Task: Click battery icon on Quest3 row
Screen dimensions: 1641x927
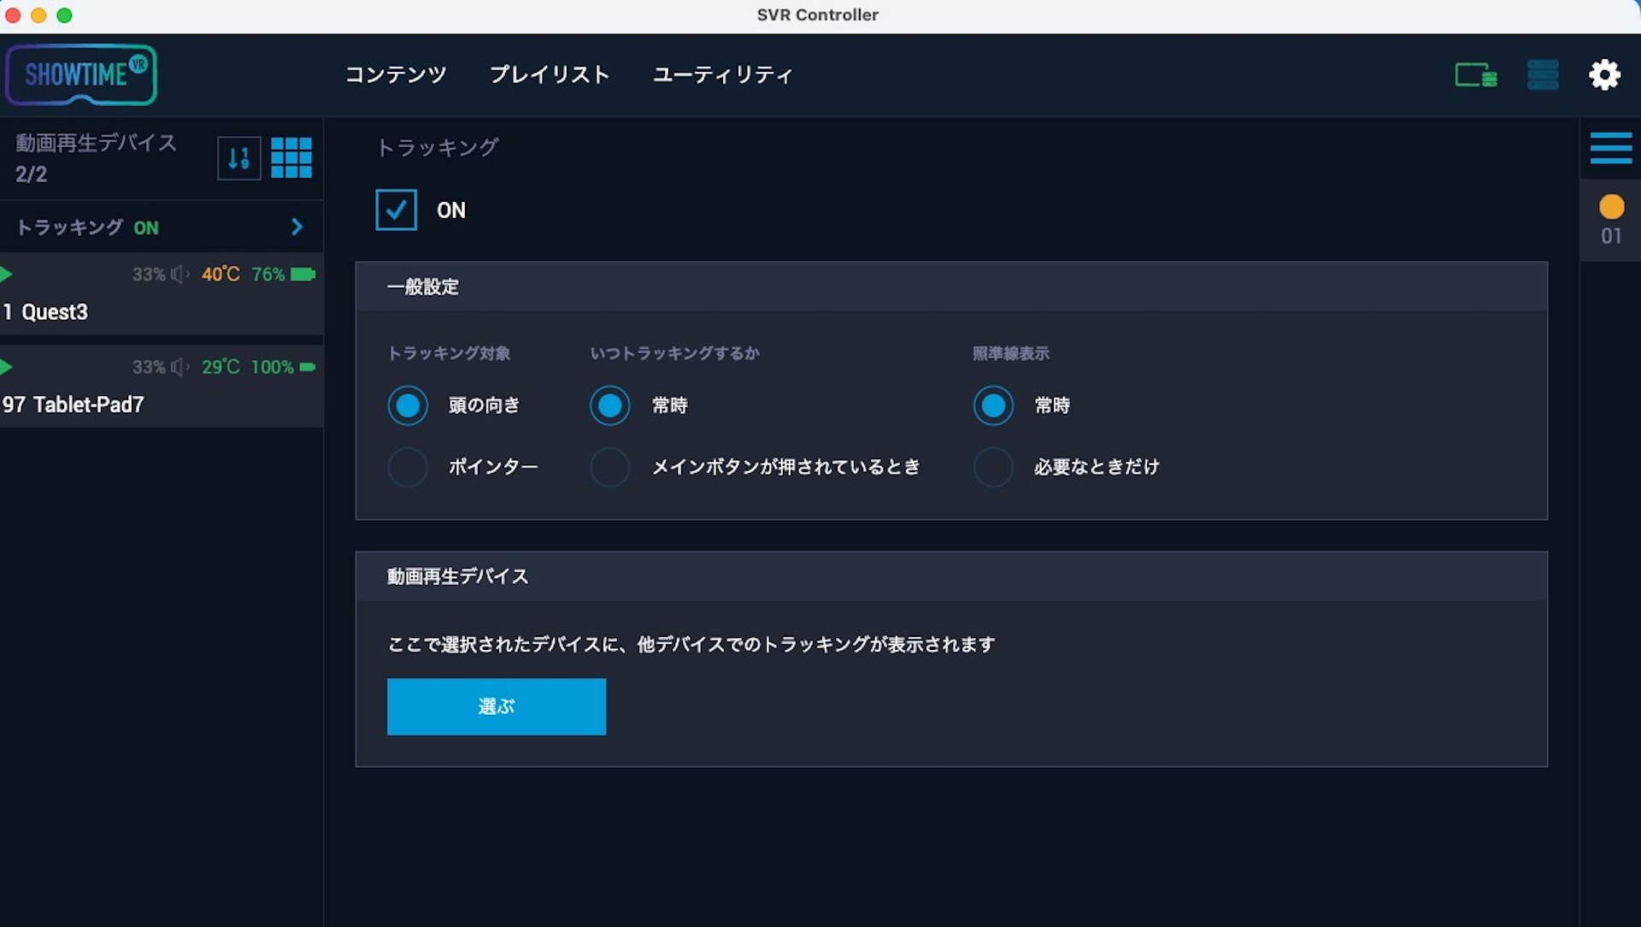Action: (303, 275)
